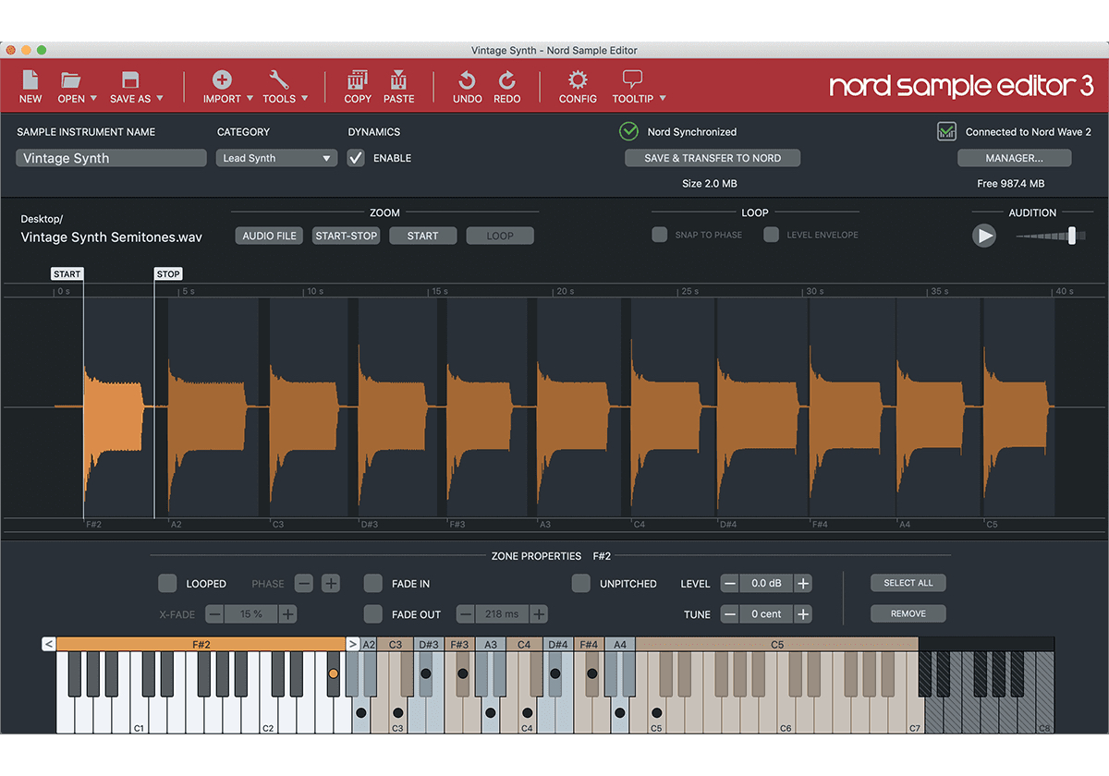1109x776 pixels.
Task: Click the right arrow of F#2 zone
Action: [352, 644]
